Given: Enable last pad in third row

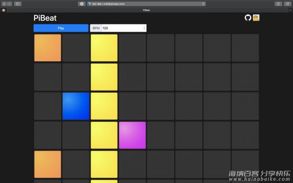Looking at the screenshot, I should tap(245, 106).
